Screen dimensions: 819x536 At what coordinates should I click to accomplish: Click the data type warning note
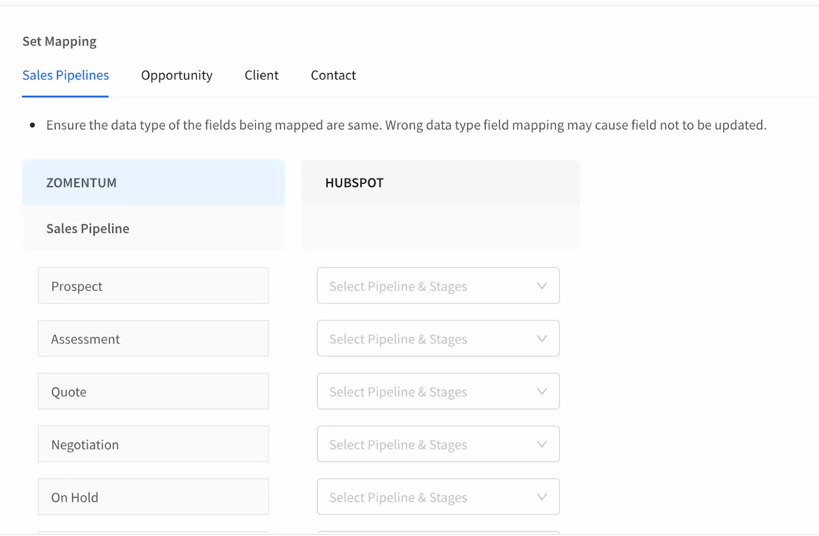point(406,125)
